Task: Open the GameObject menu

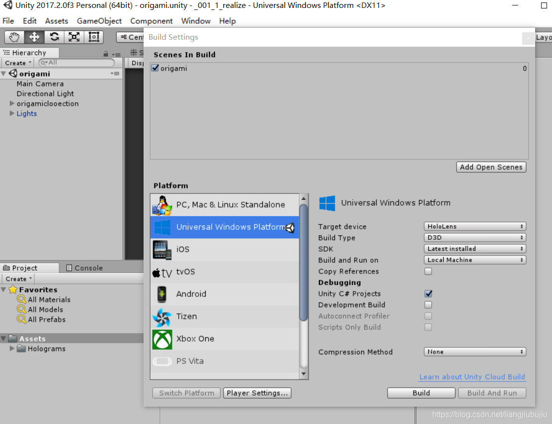Action: pos(99,21)
